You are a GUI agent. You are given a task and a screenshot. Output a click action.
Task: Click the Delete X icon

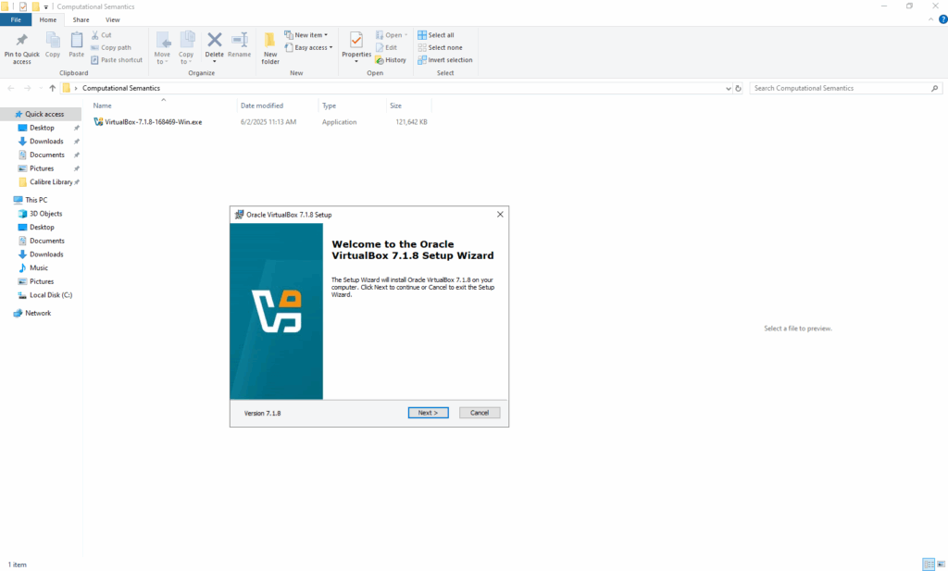click(x=214, y=40)
